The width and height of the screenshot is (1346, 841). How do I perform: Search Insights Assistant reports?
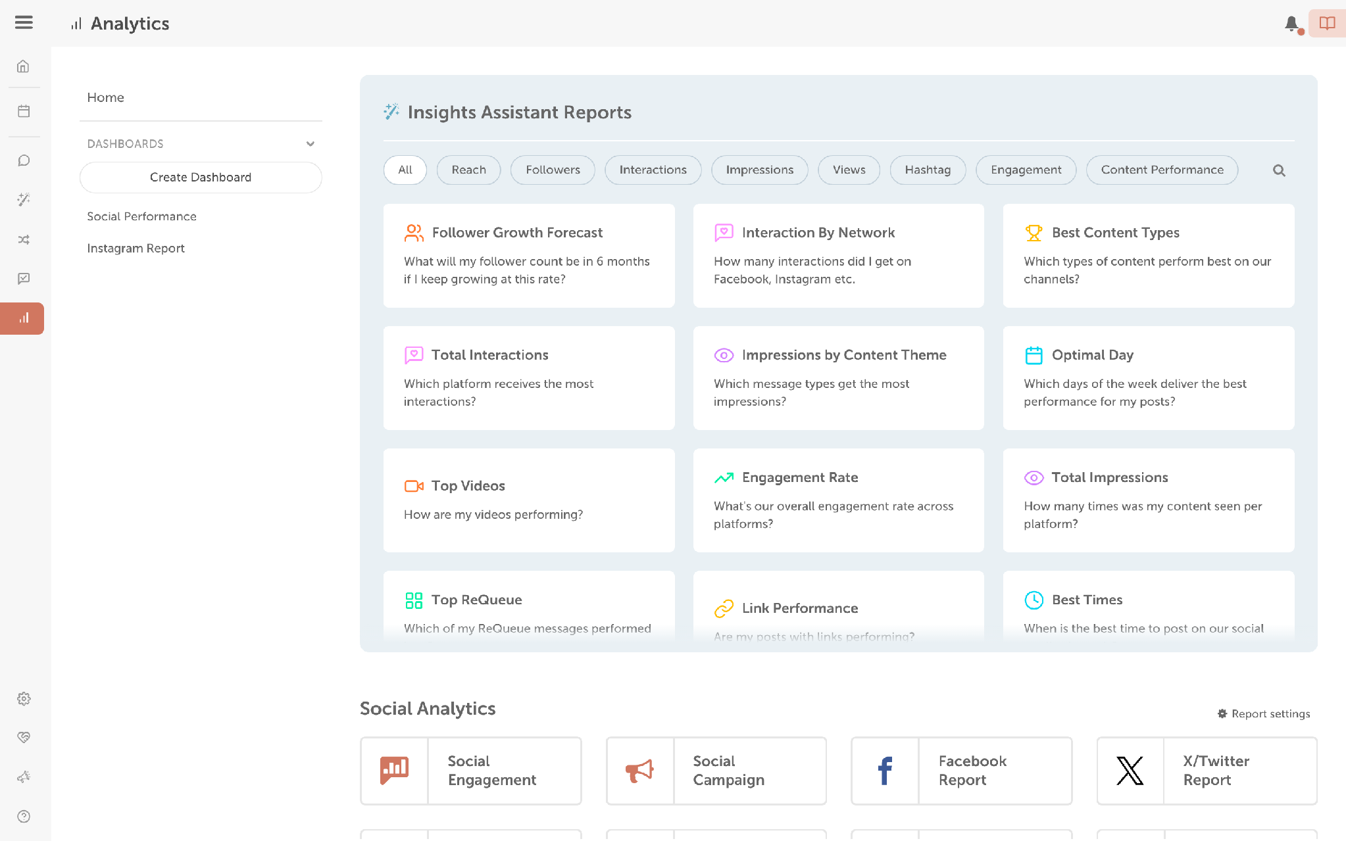tap(1279, 170)
